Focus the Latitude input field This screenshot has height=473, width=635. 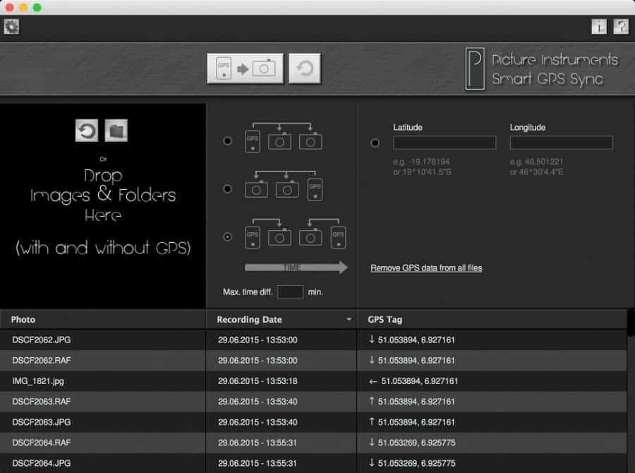click(x=445, y=143)
